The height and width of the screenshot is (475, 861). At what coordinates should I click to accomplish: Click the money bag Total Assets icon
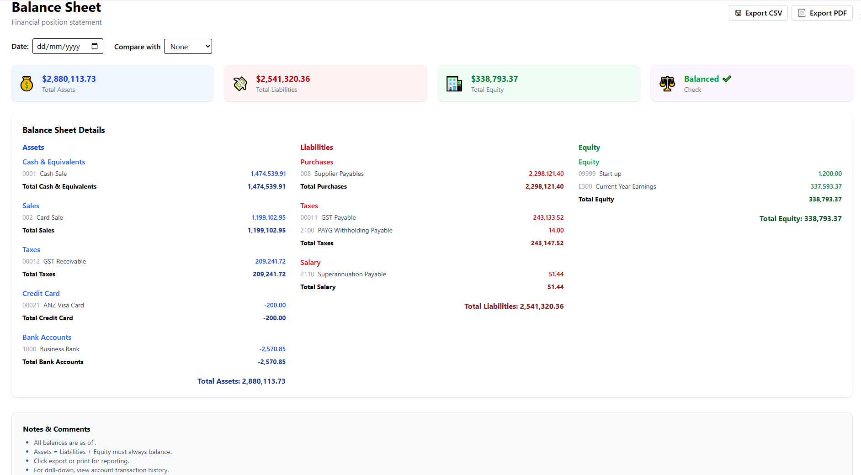[x=27, y=84]
